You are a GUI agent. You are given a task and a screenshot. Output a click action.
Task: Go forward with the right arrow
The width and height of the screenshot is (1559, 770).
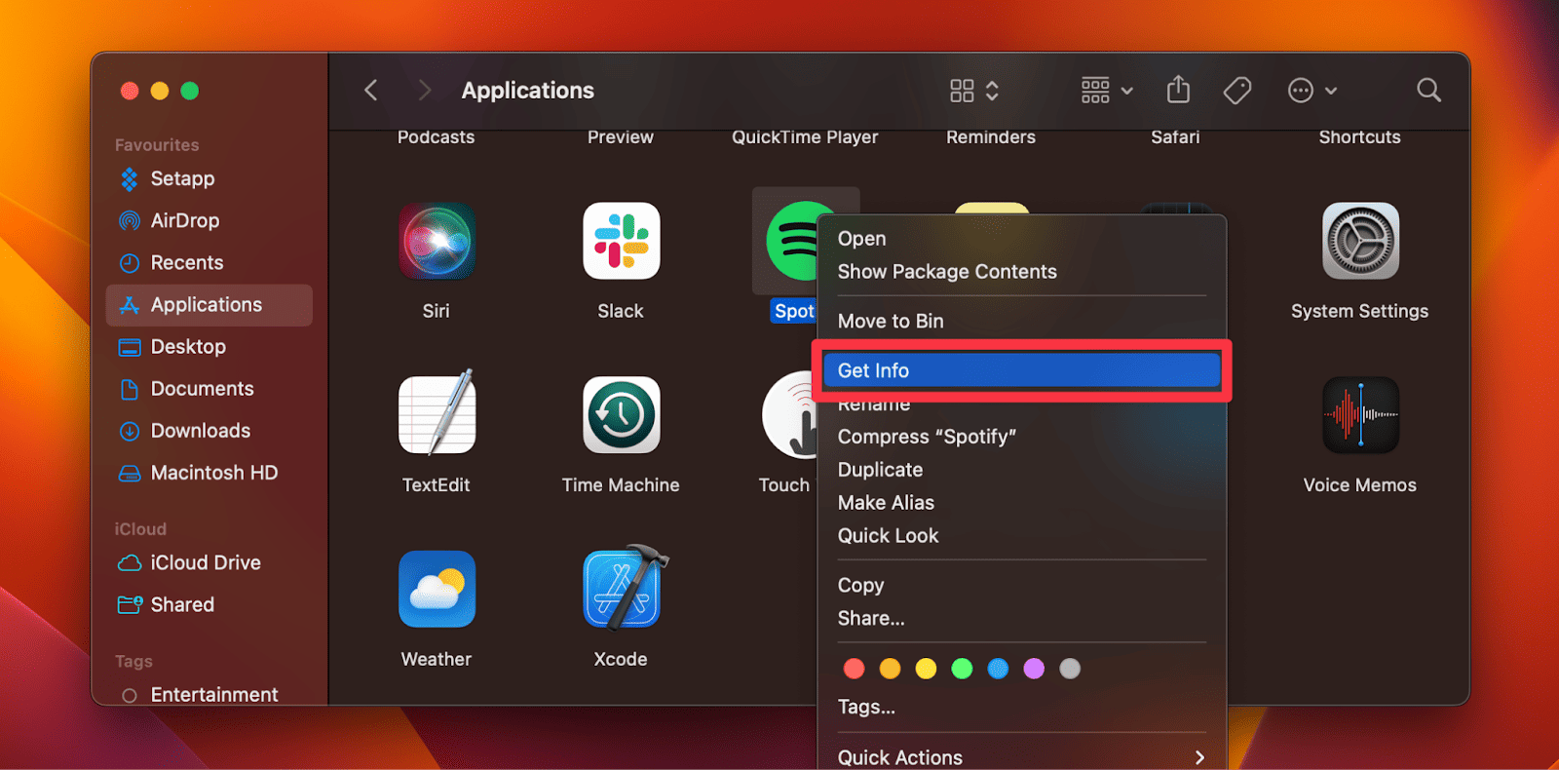pos(424,91)
